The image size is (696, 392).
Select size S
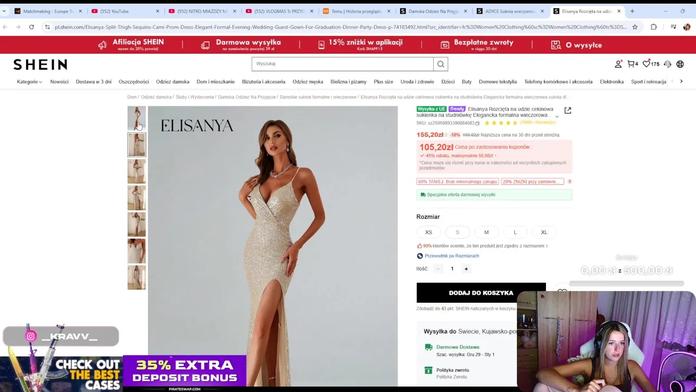click(457, 232)
